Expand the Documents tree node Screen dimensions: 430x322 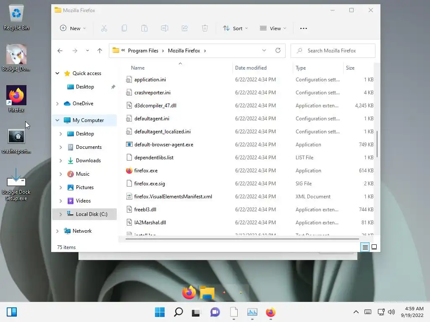(60, 147)
